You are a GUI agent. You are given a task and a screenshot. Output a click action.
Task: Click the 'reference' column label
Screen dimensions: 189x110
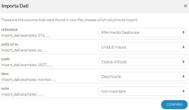tap(9, 29)
